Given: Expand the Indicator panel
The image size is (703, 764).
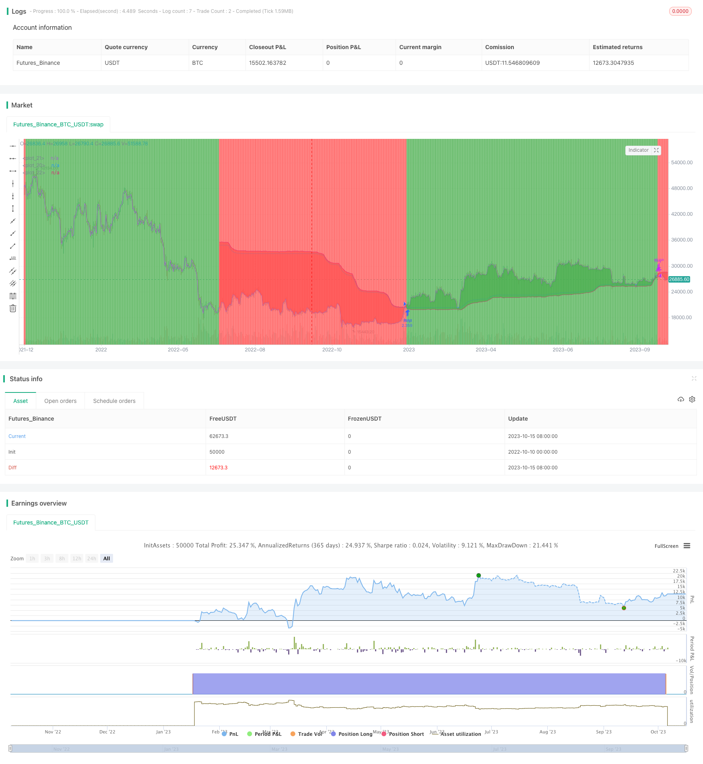Looking at the screenshot, I should (656, 150).
